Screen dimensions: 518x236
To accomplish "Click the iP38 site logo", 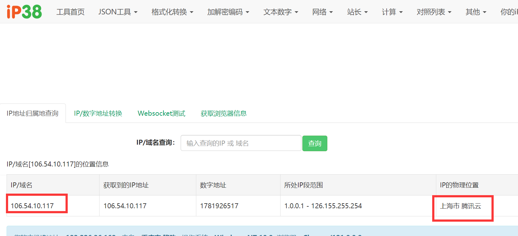I will pyautogui.click(x=24, y=12).
